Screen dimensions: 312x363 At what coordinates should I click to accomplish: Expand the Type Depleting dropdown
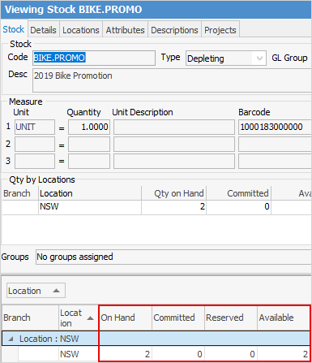pos(259,58)
